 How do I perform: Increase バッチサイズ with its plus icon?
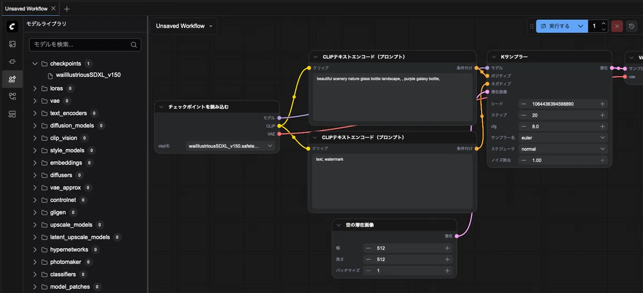click(447, 271)
